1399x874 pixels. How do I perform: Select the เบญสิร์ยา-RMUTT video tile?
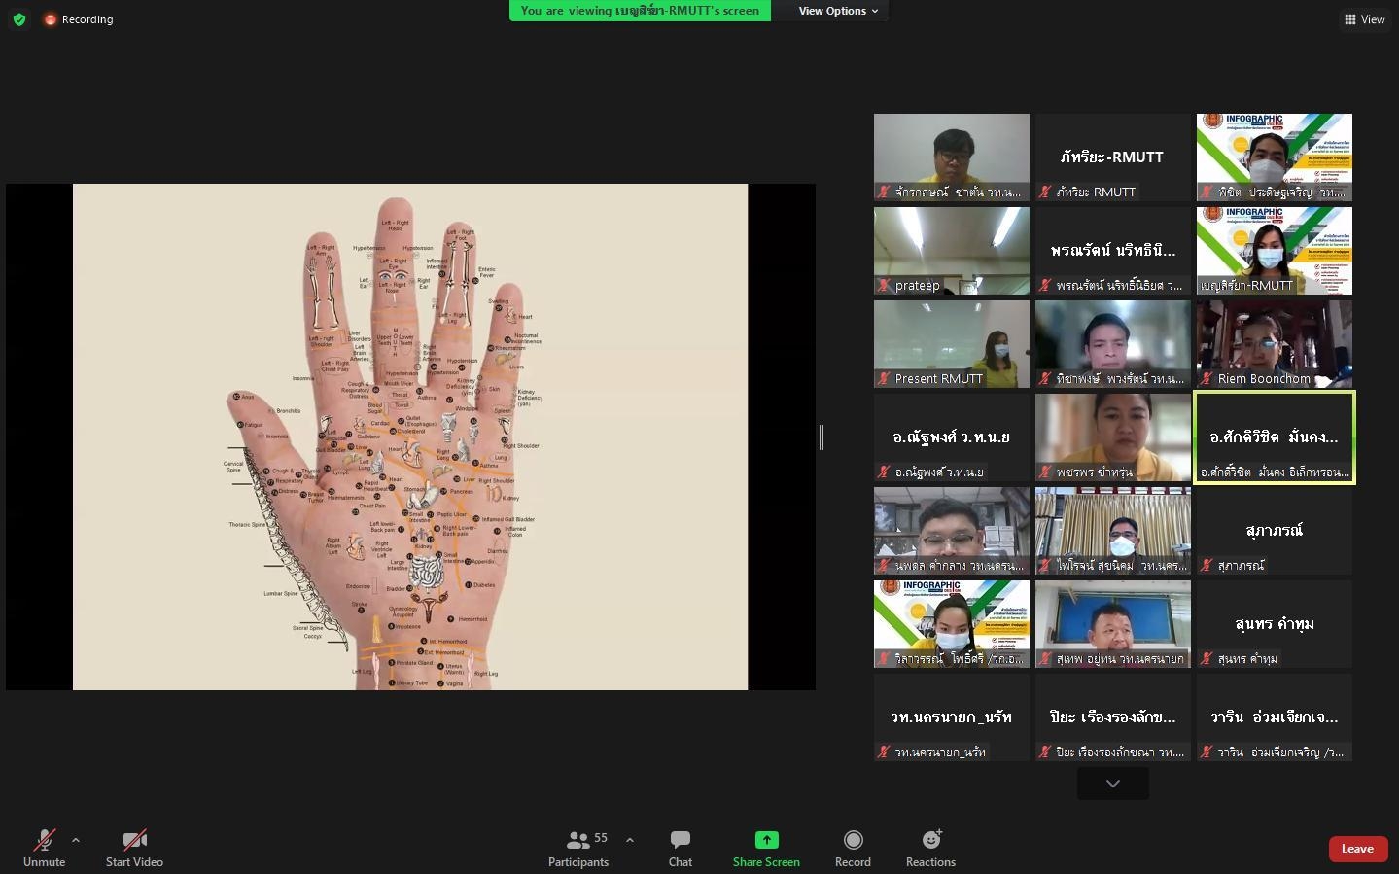coord(1275,251)
